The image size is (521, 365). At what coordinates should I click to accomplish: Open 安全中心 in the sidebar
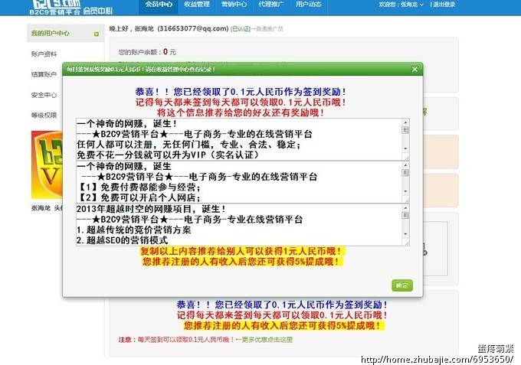pyautogui.click(x=44, y=95)
